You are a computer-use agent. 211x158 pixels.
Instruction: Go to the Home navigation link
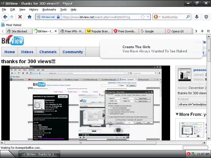tap(10, 52)
